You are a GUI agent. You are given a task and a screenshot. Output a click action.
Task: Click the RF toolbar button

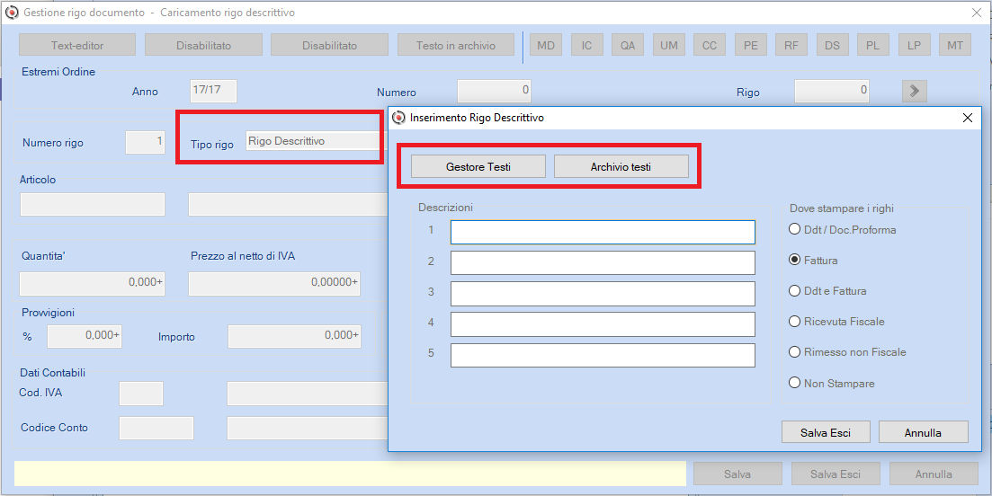coord(791,45)
